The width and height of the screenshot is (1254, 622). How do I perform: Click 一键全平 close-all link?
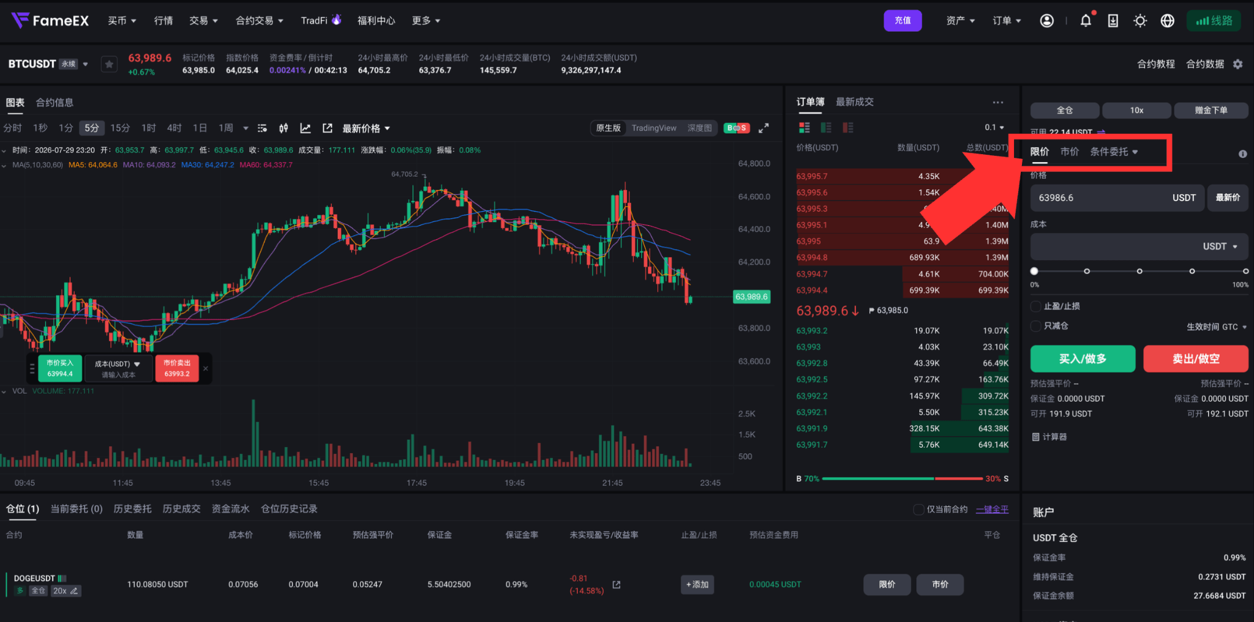(x=992, y=509)
